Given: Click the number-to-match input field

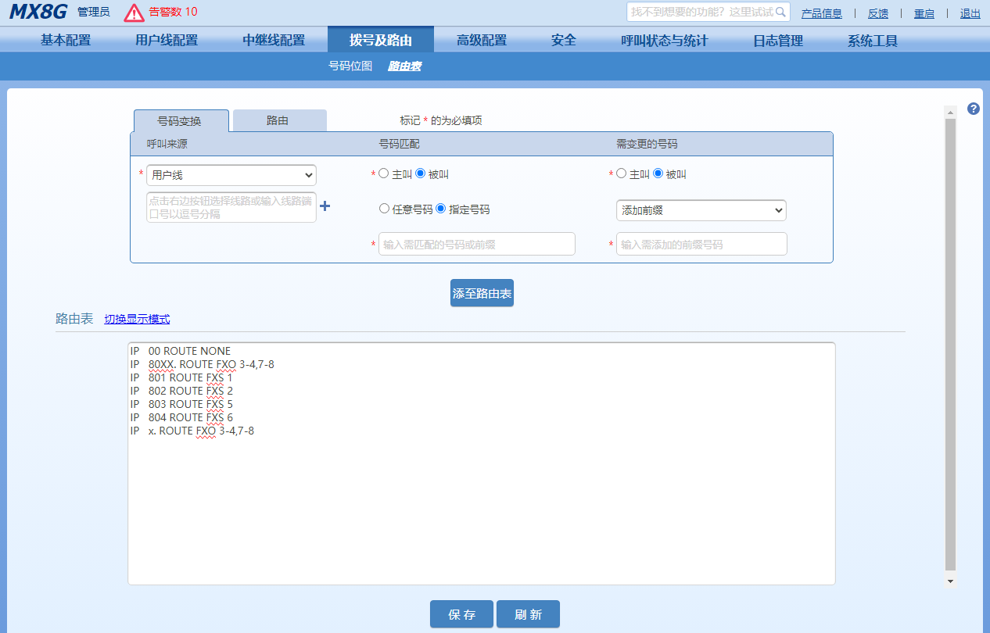Looking at the screenshot, I should tap(476, 244).
